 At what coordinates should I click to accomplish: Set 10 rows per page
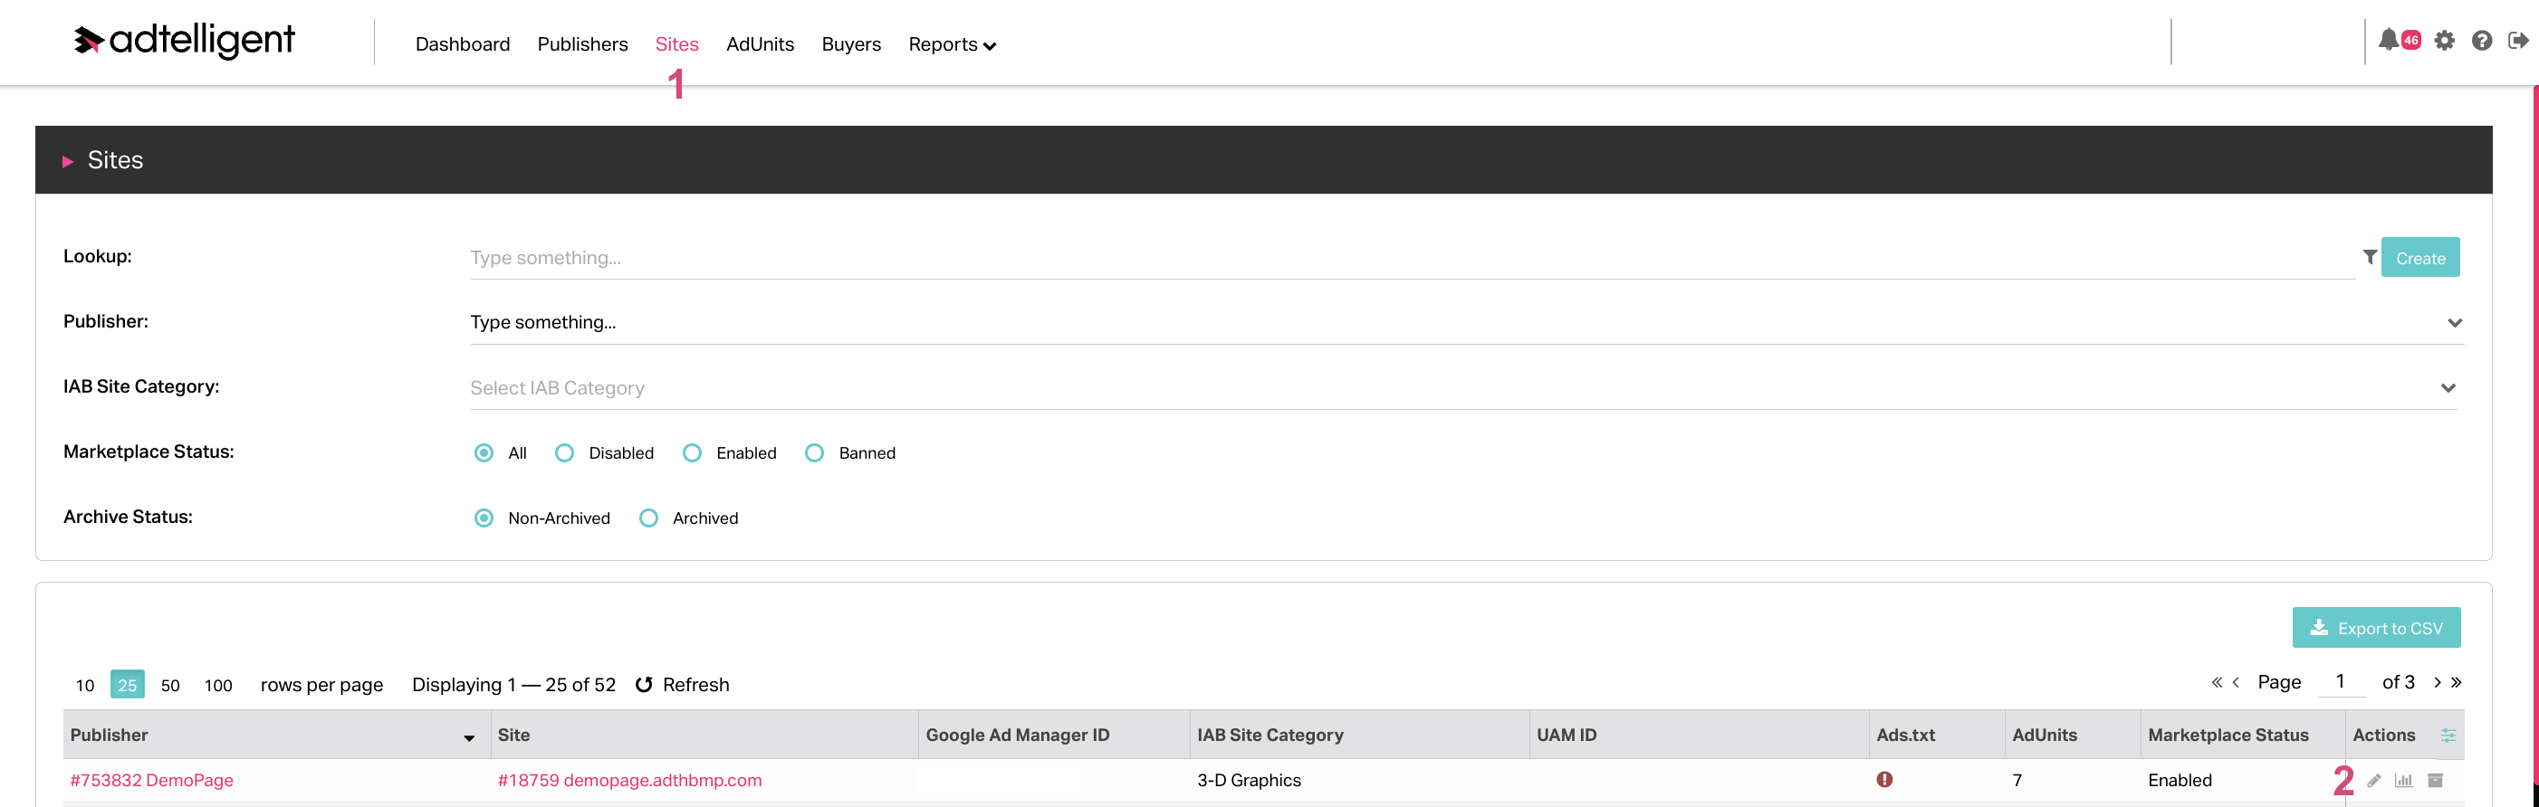coord(86,684)
